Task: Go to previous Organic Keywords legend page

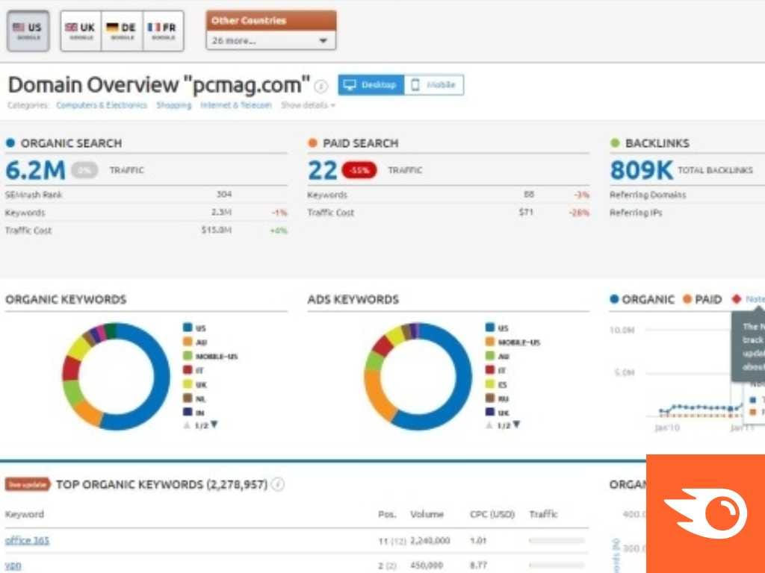Action: [x=186, y=425]
